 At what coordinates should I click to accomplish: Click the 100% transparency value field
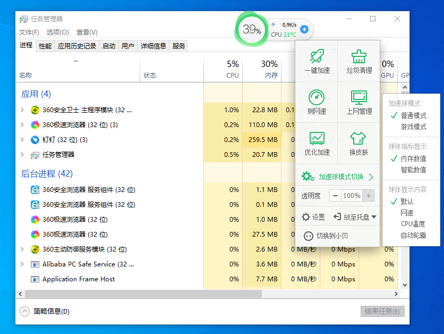(352, 196)
